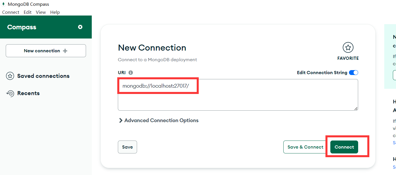This screenshot has width=396, height=175.
Task: Toggle Edit Connection String switch
Action: [354, 73]
